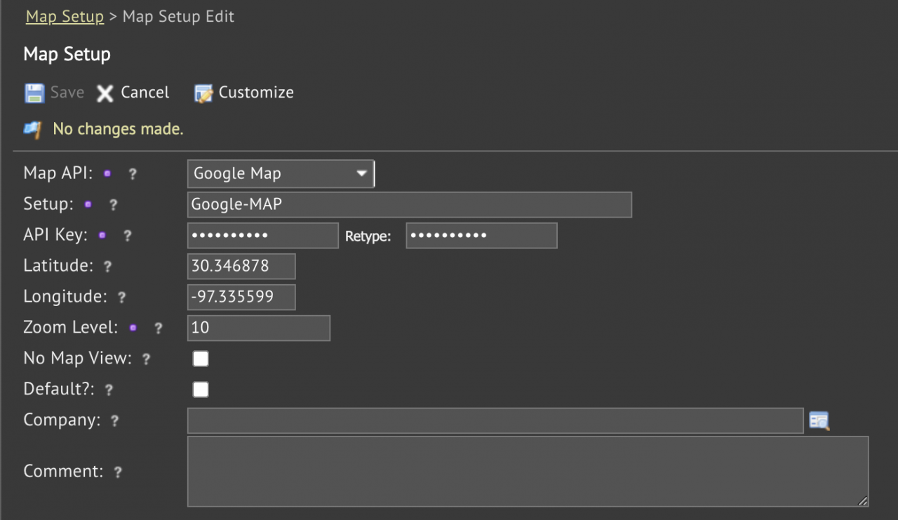Open help for API Key field

[127, 236]
